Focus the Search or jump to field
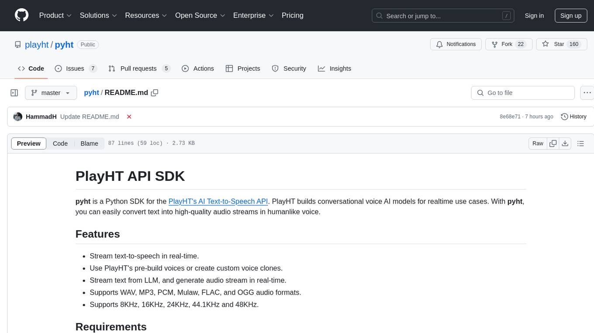The height and width of the screenshot is (333, 594). click(443, 16)
